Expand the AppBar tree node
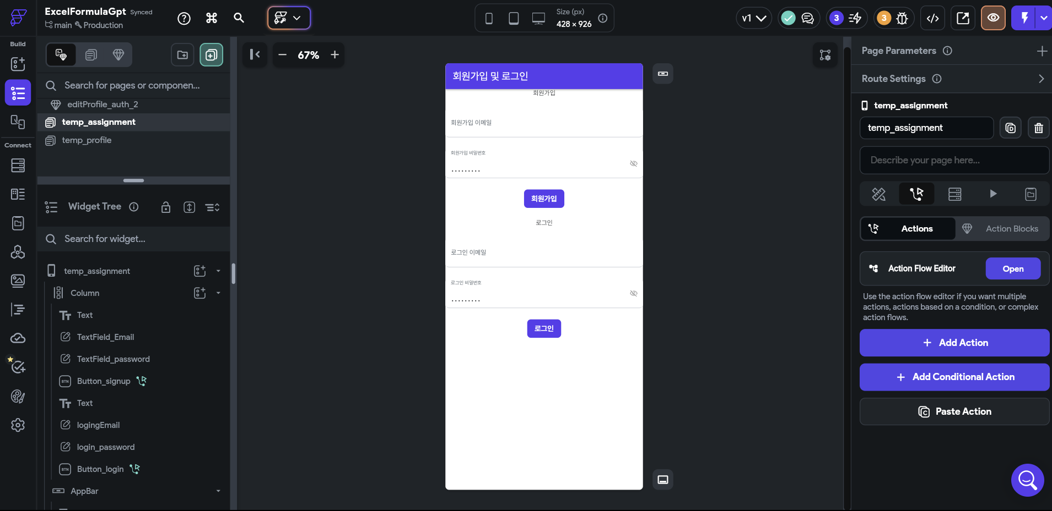 (x=218, y=491)
